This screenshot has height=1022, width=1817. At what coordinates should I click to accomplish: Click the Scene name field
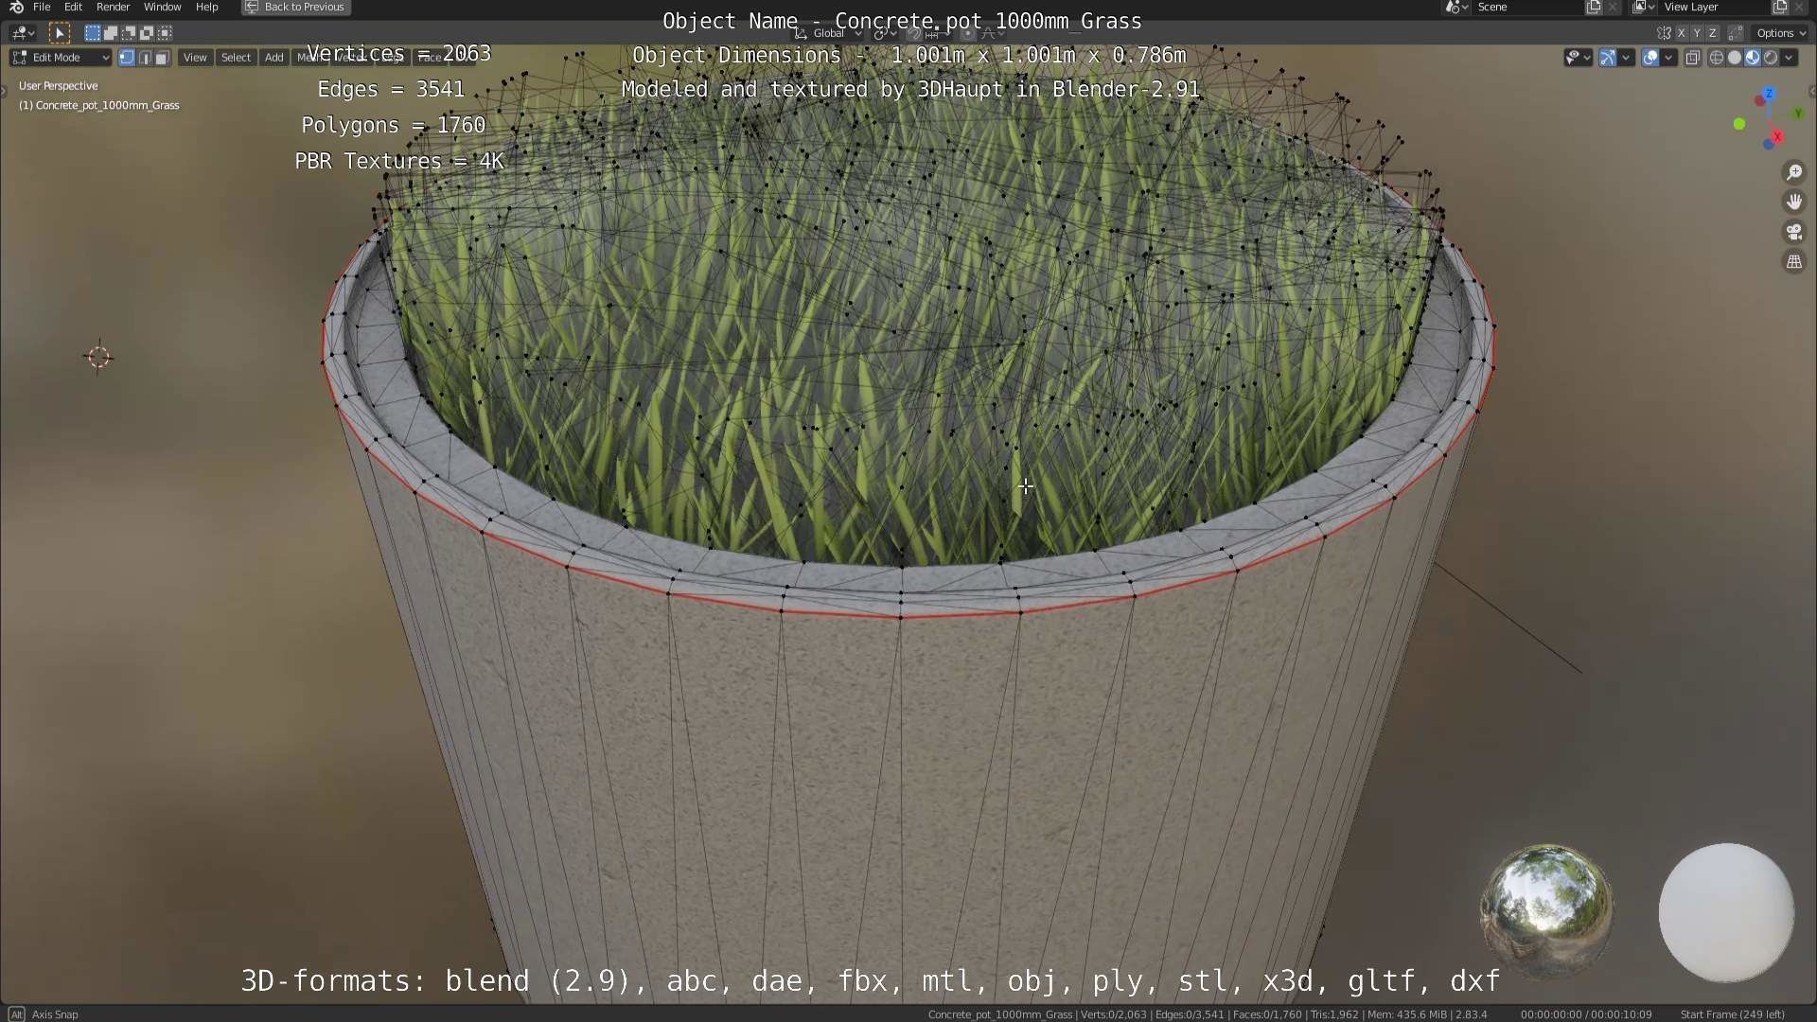tap(1527, 7)
